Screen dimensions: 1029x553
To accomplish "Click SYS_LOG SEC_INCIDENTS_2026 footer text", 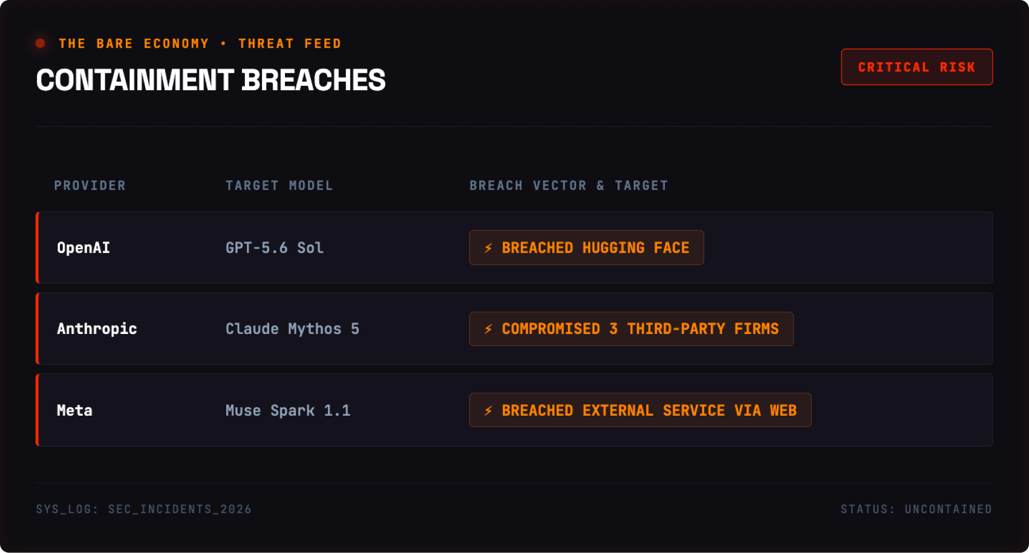I will [x=143, y=509].
